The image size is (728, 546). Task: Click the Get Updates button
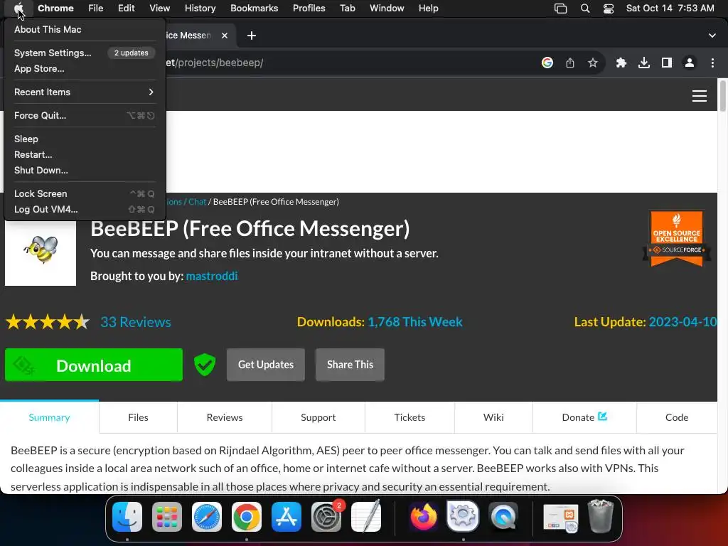pyautogui.click(x=266, y=365)
